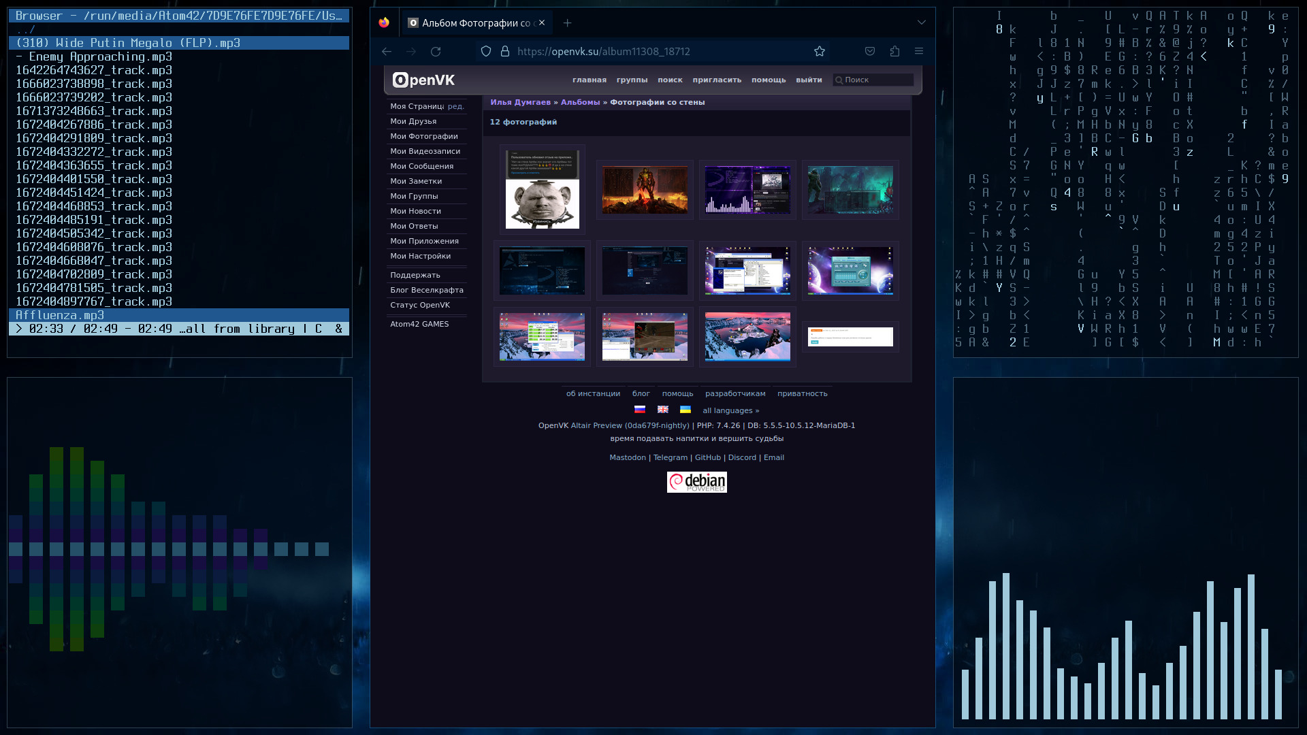Screen dimensions: 1307x735
Task: Click the OpenVK logo
Action: (423, 80)
